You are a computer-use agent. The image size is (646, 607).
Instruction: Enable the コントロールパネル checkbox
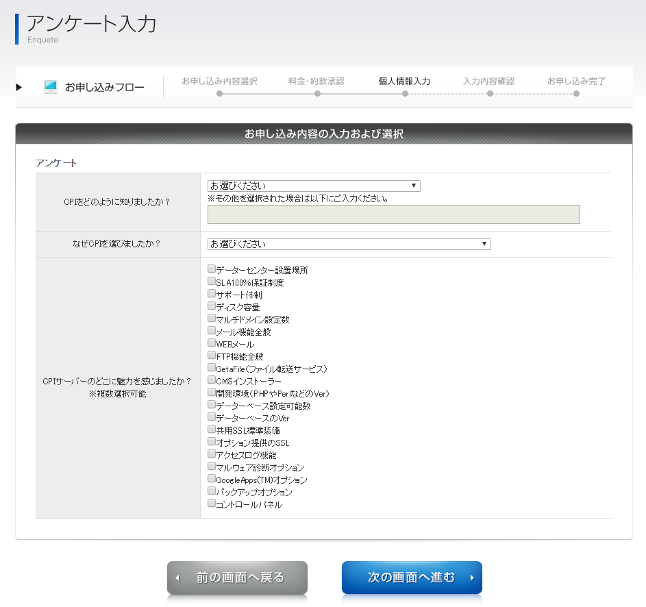(212, 504)
